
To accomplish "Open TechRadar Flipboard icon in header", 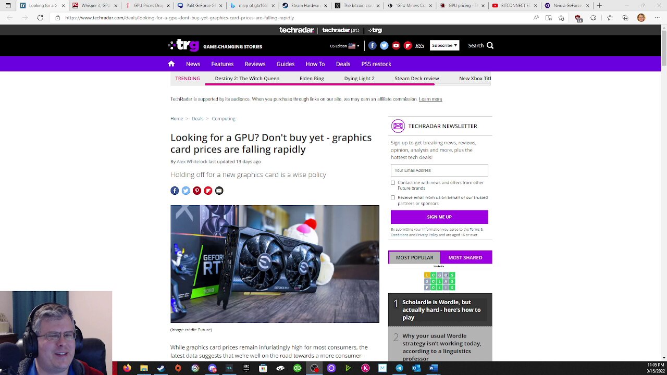I will click(408, 45).
